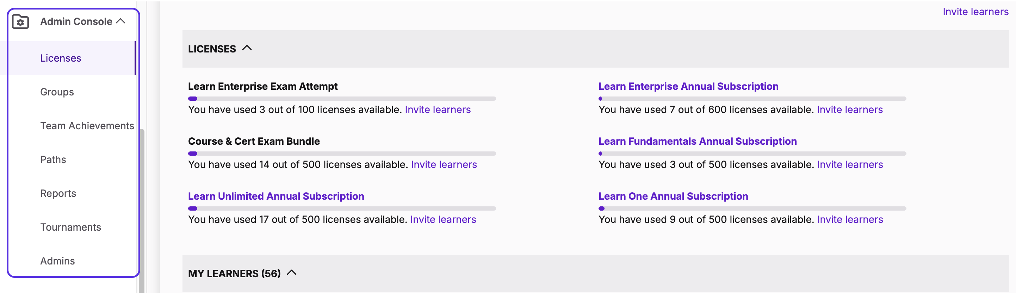The image size is (1016, 293).
Task: Select Paths from the admin menu
Action: point(53,160)
